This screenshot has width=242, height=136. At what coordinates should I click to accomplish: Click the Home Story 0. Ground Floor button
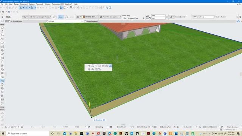point(133,18)
